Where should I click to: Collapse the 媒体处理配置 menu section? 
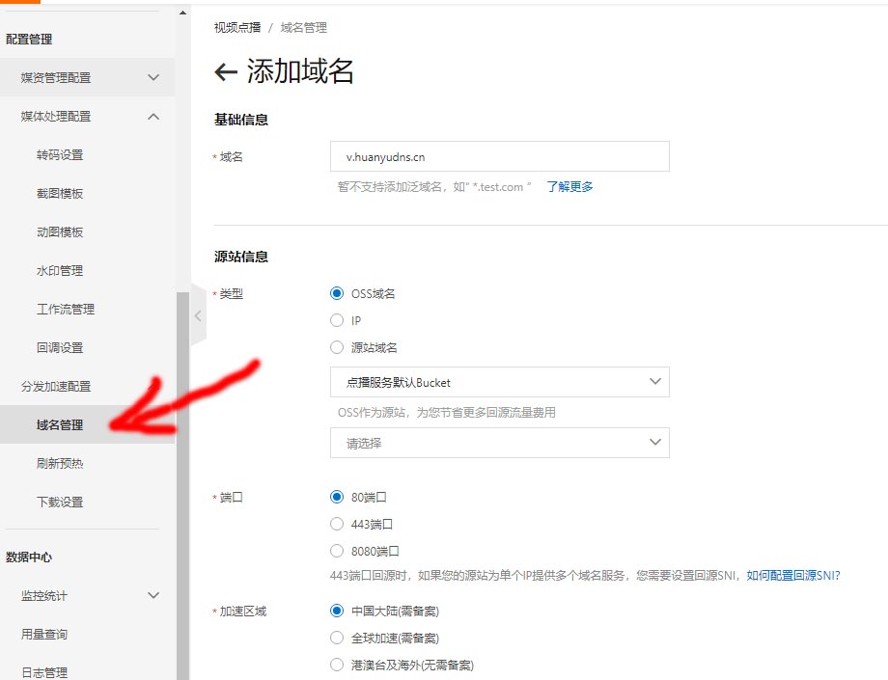153,116
